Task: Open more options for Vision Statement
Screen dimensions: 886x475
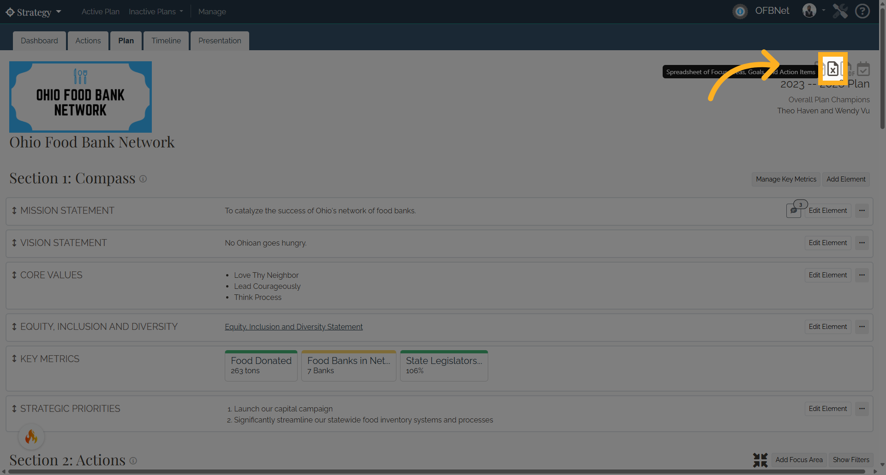Action: [x=862, y=243]
